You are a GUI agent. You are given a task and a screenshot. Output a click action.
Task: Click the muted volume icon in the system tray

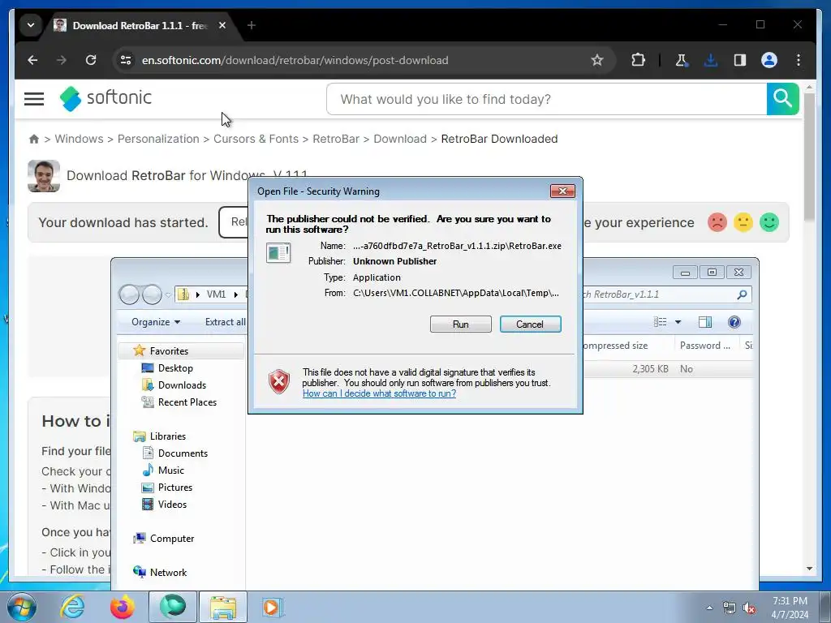[x=749, y=608]
